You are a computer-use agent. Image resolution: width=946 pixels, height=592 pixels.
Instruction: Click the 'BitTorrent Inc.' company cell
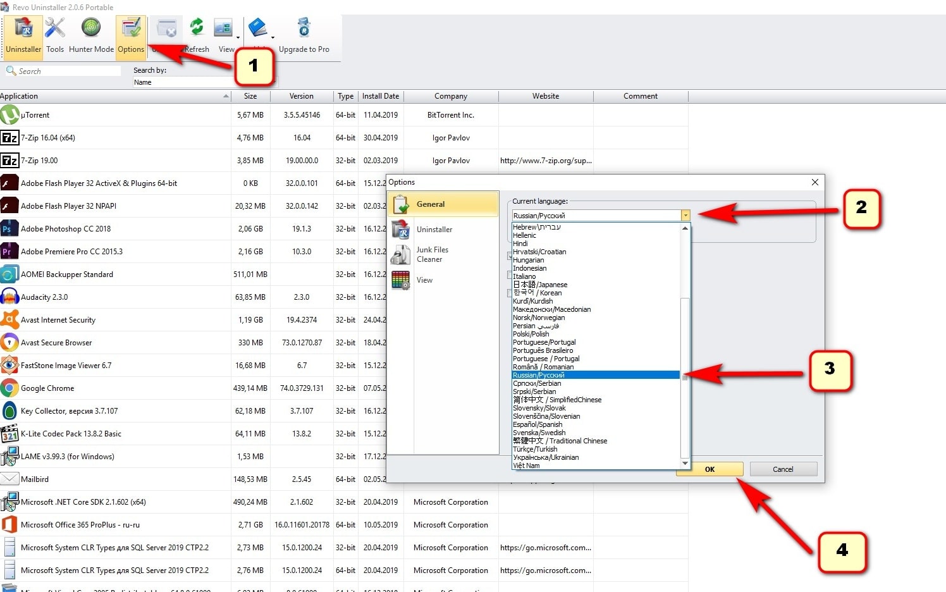451,115
